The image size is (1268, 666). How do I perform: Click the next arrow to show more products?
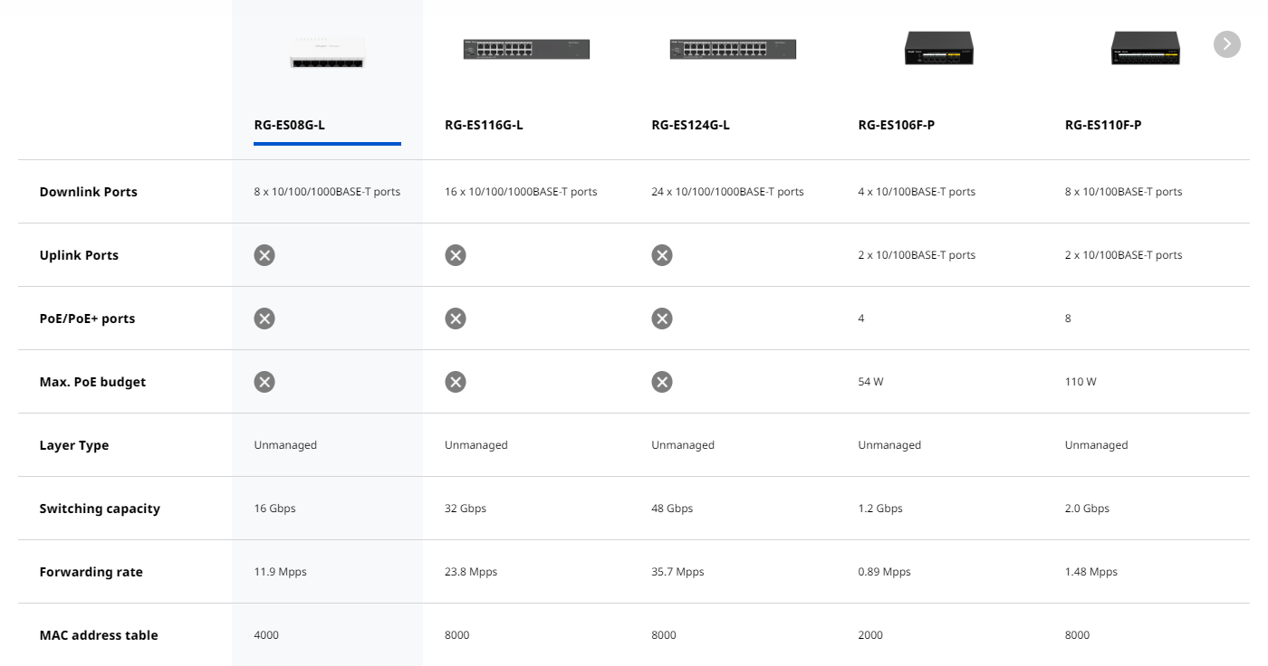tap(1226, 43)
